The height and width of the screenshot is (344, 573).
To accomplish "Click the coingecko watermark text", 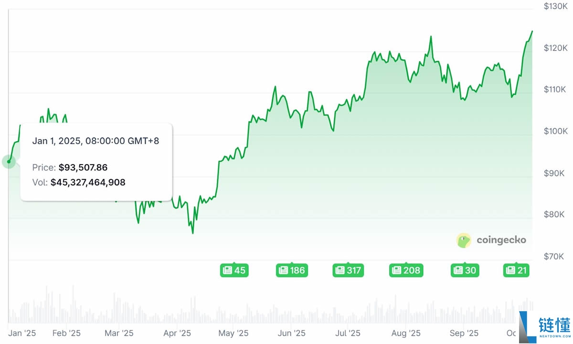I will (501, 240).
